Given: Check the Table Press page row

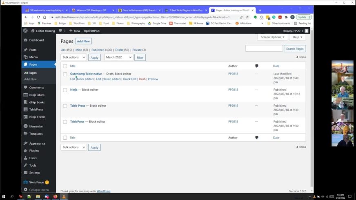Looking at the screenshot, I should click(65, 106).
